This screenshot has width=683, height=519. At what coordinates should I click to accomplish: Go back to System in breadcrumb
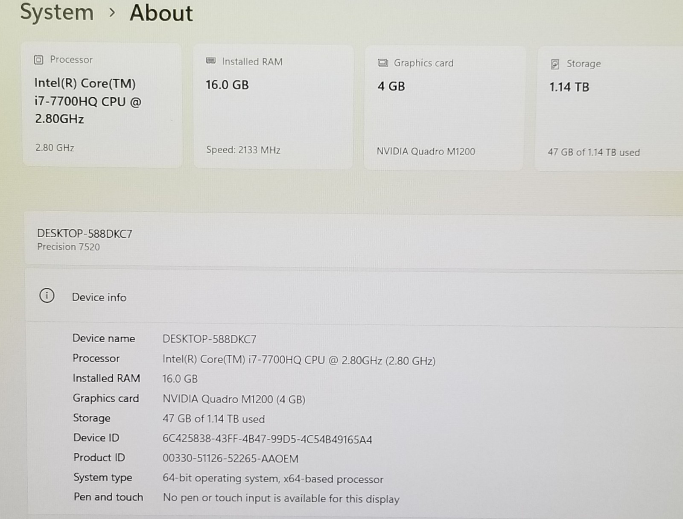click(57, 12)
